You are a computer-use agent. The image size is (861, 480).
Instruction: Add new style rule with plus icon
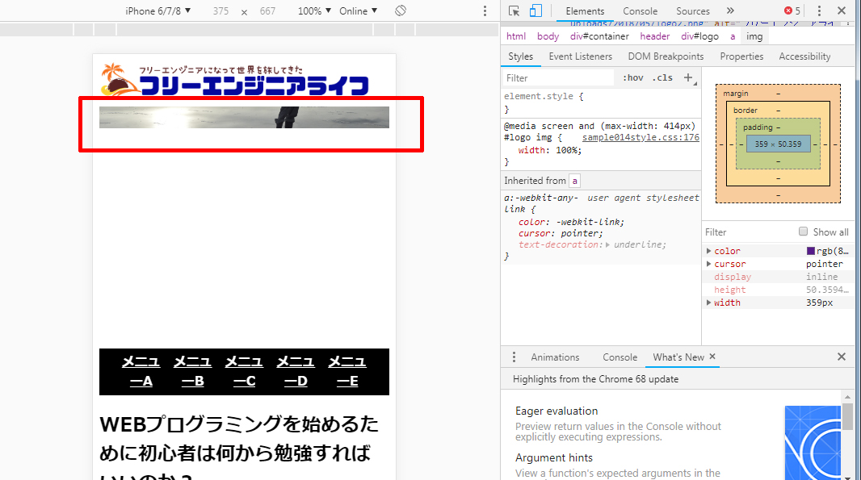tap(688, 78)
